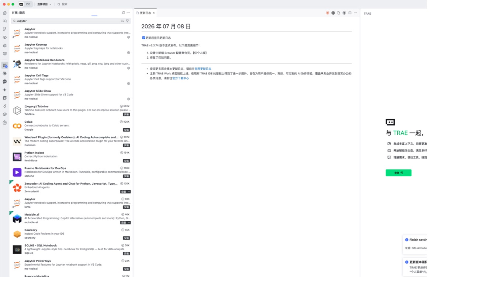Open editor more actions ellipsis

pos(356,13)
